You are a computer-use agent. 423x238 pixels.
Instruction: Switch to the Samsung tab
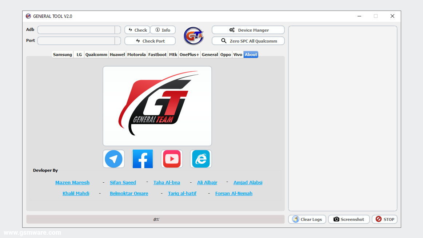62,54
